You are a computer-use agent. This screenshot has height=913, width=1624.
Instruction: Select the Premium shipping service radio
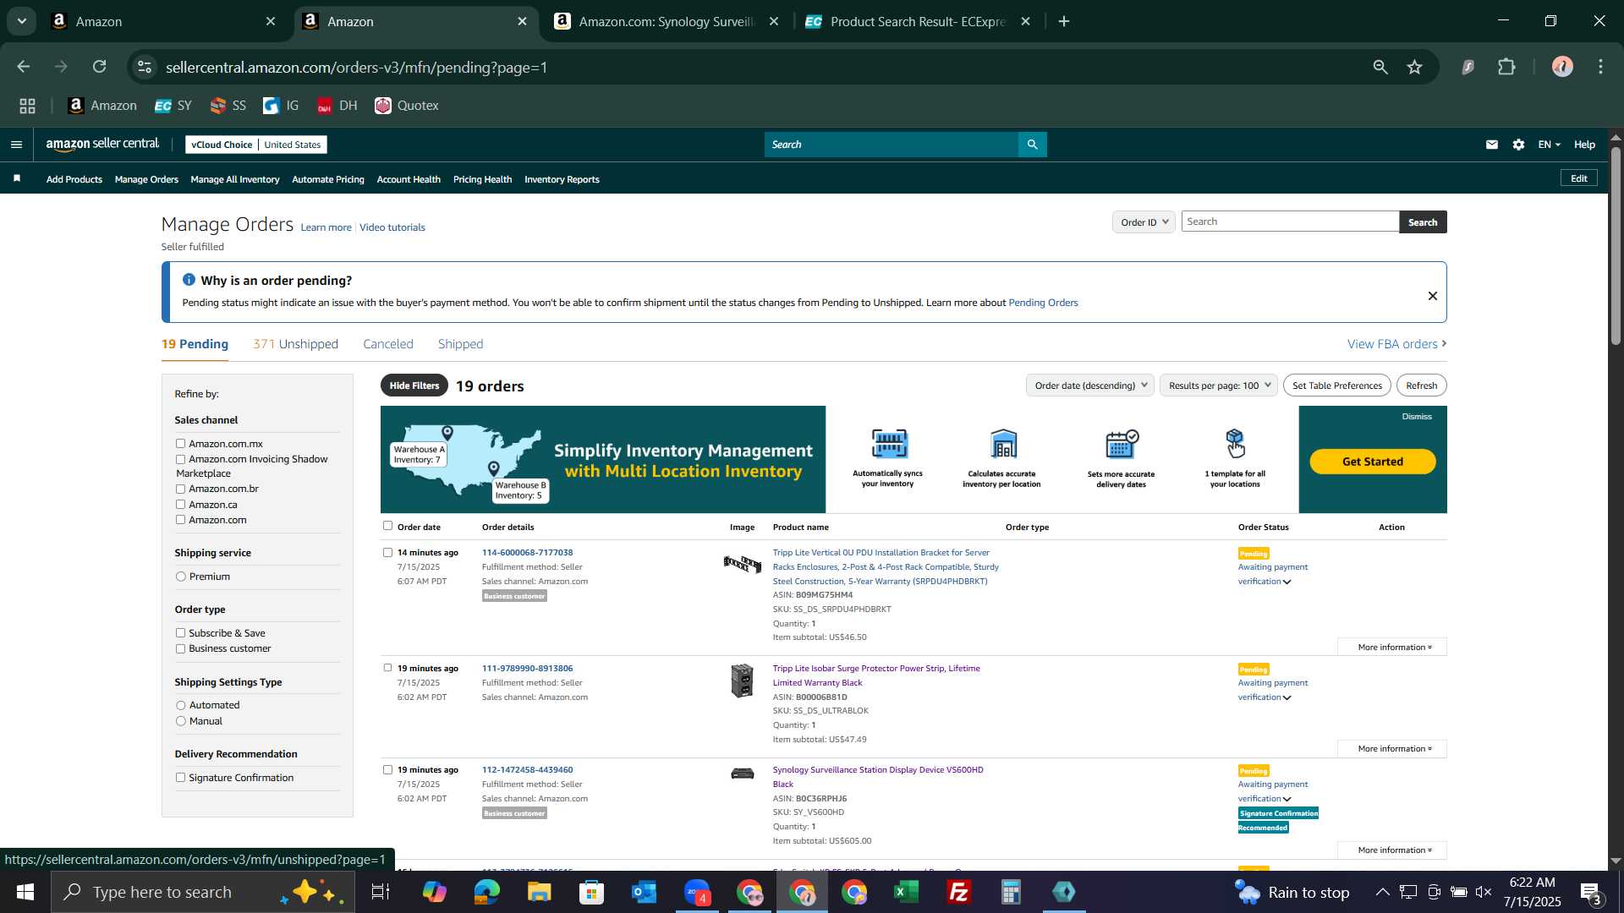tap(180, 577)
